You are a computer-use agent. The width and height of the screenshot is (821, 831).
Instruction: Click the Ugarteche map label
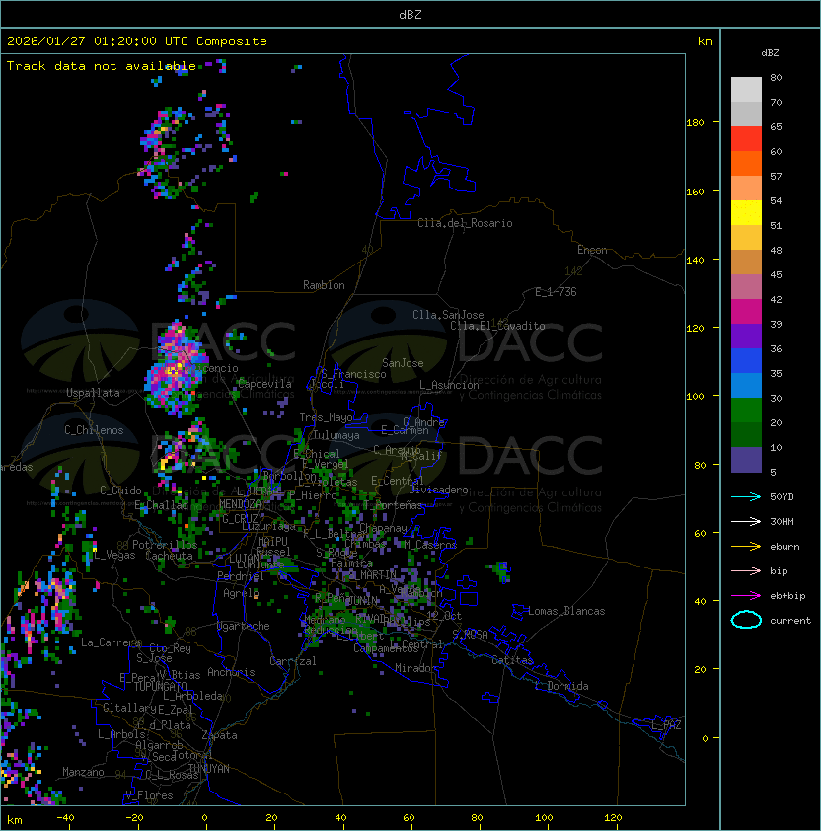coord(244,626)
